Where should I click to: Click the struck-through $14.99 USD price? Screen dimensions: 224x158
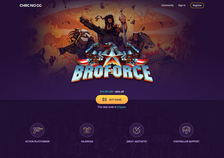[107, 92]
